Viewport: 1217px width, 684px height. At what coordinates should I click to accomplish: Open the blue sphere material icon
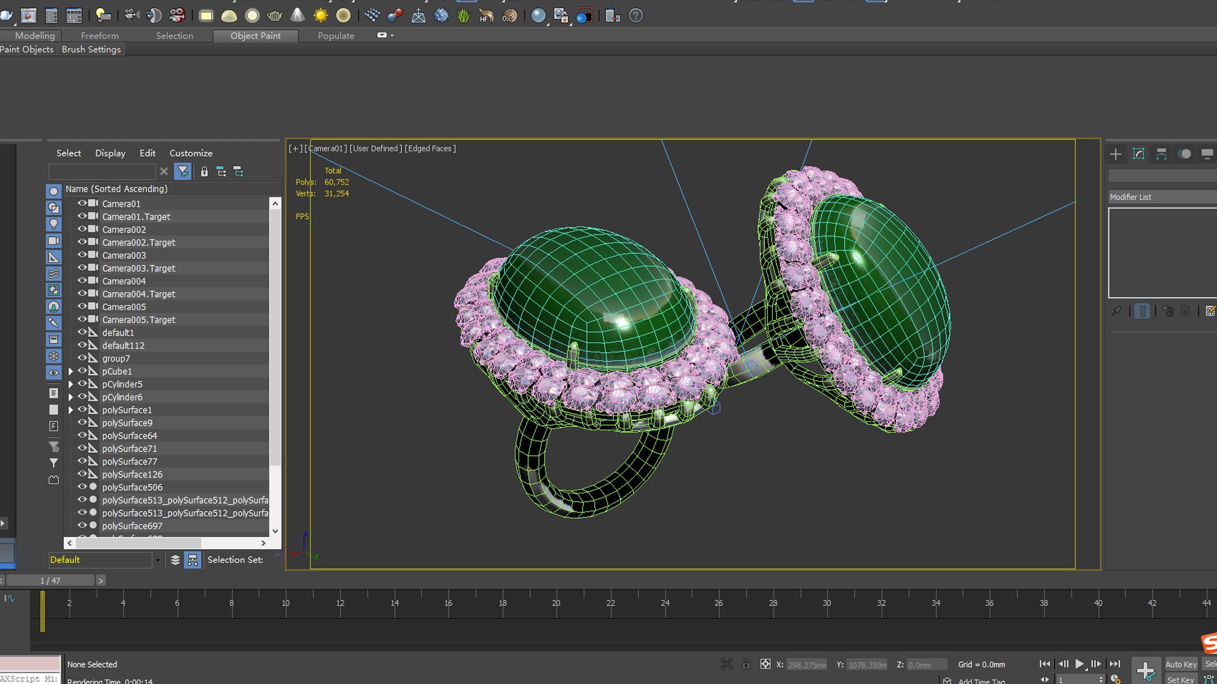[x=538, y=15]
